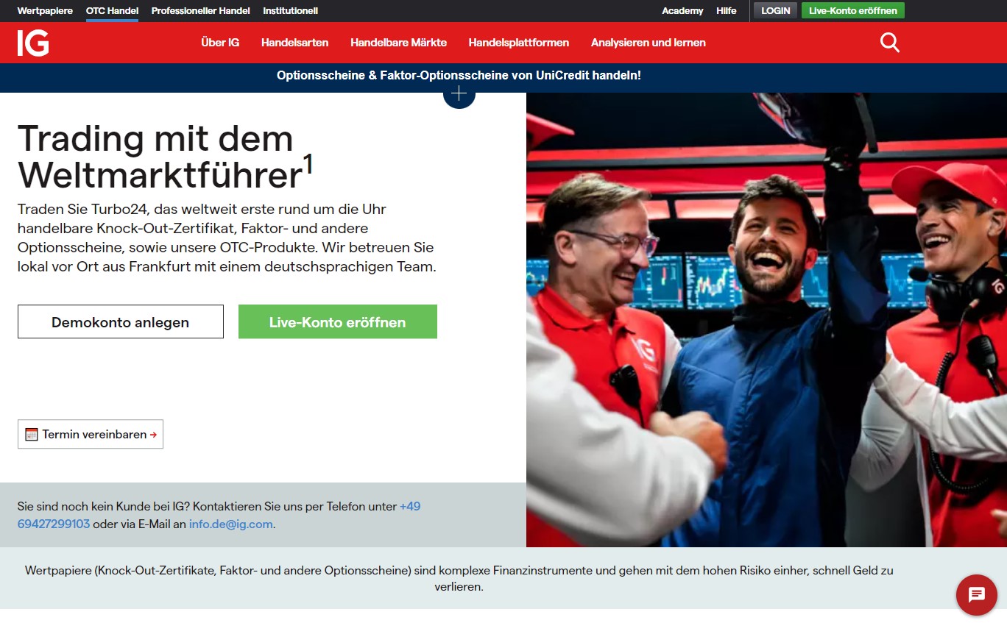Image resolution: width=1007 pixels, height=623 pixels.
Task: Open the Institutionell tab
Action: (x=290, y=11)
